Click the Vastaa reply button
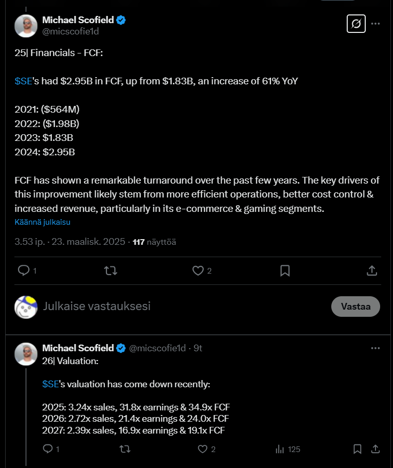This screenshot has width=393, height=468. pyautogui.click(x=355, y=306)
